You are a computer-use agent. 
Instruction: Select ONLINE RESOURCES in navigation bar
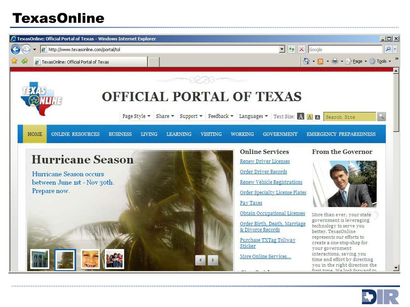click(75, 134)
